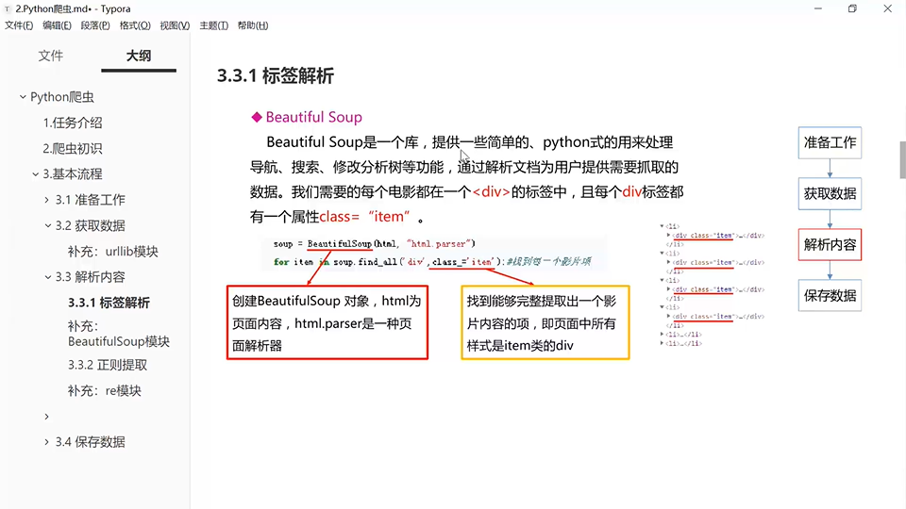Click the 准备工作 flowchart box

pos(830,142)
